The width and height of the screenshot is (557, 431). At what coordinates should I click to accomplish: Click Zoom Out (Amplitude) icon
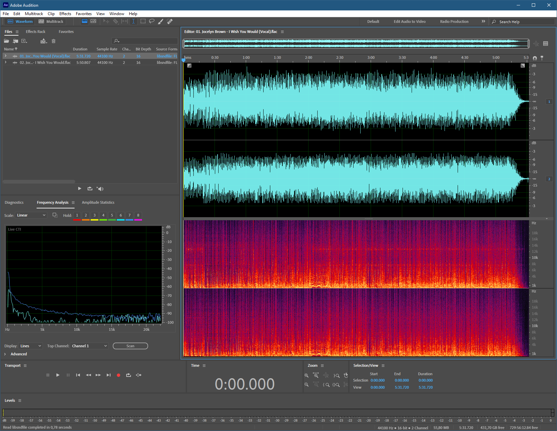point(306,385)
